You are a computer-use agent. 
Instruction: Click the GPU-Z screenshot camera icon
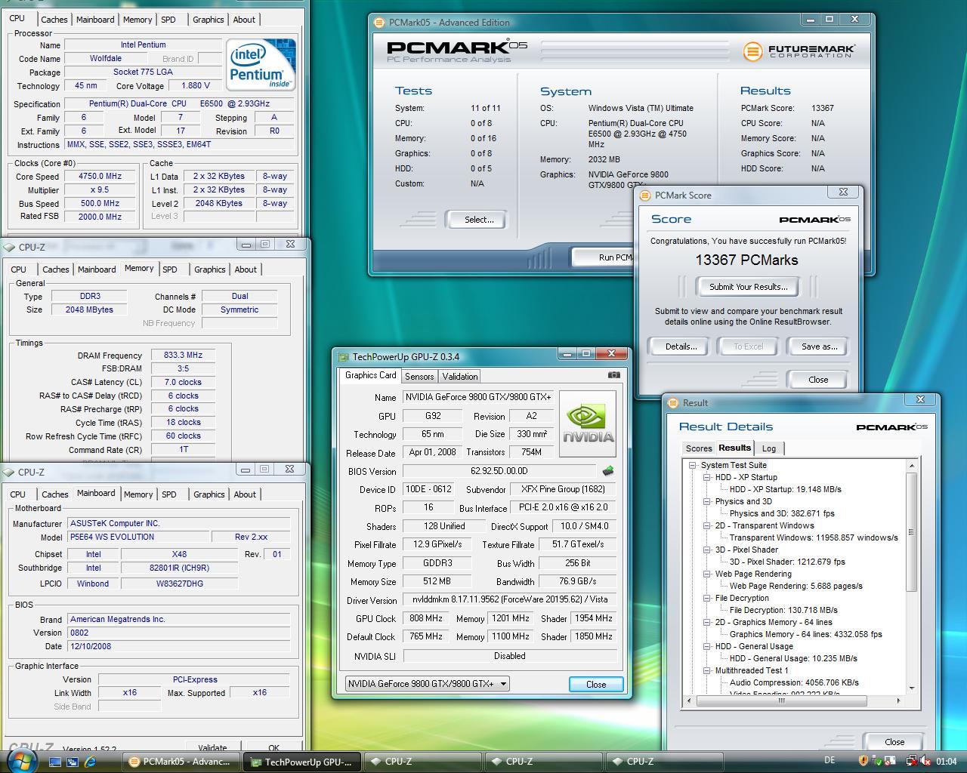[x=614, y=374]
